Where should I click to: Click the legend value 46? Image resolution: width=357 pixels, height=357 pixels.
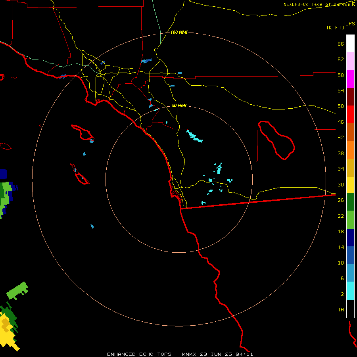point(341,122)
